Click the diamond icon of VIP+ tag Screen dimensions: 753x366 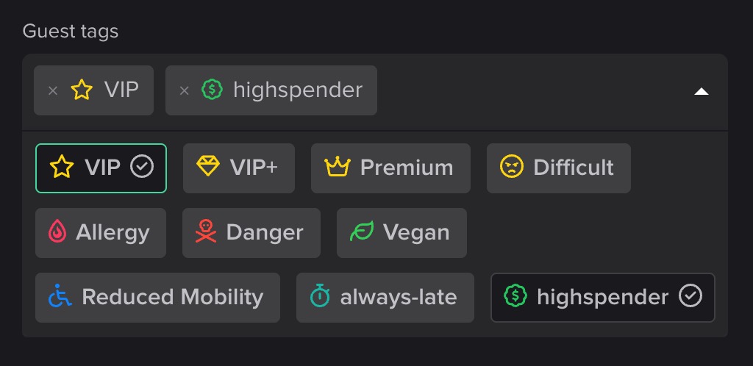pos(208,168)
